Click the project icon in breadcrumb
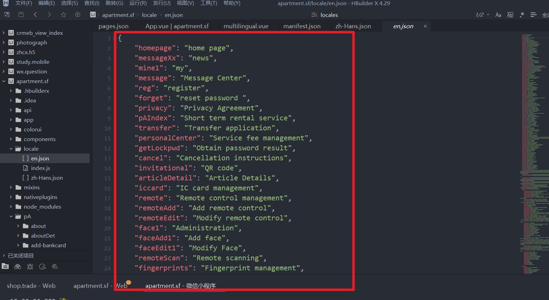549x300 pixels. tap(93, 14)
